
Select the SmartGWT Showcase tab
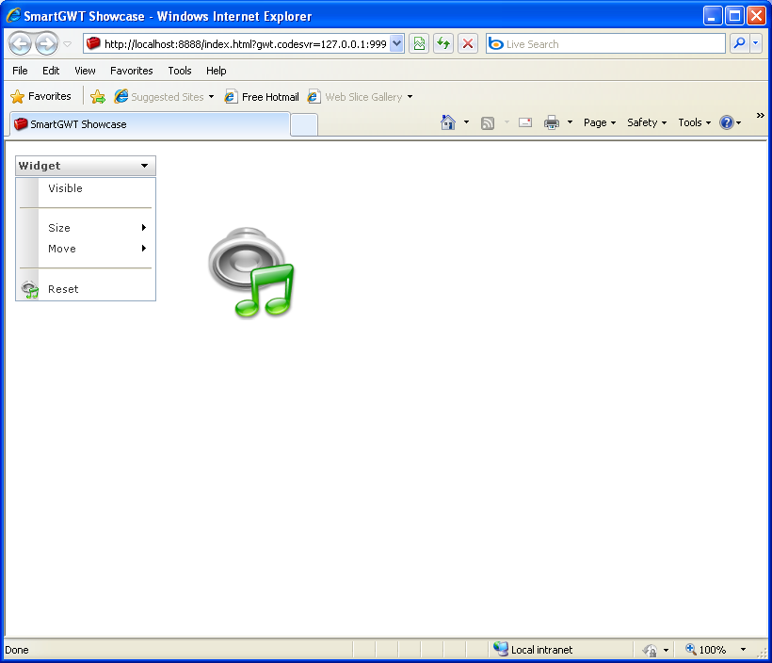[149, 124]
